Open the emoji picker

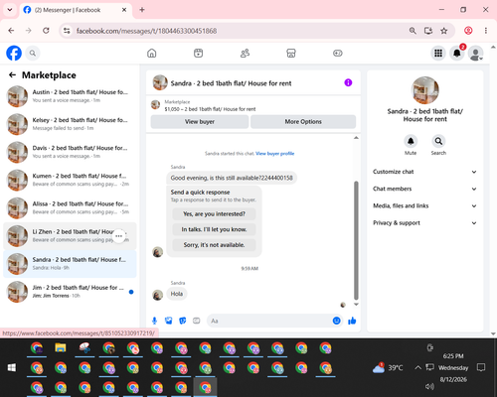pyautogui.click(x=336, y=321)
